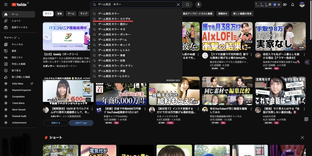Viewport: 312px width, 156px height.
Task: Open the account avatar menu
Action: [x=302, y=5]
